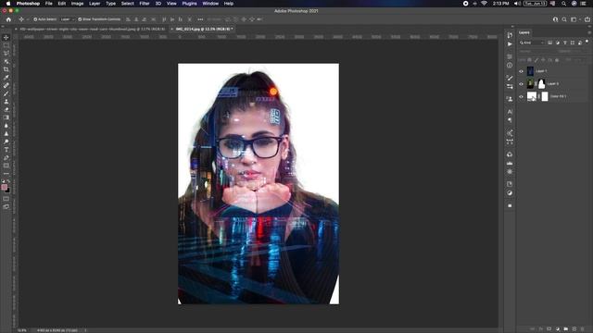Open the Layers panel options menu

(x=589, y=33)
